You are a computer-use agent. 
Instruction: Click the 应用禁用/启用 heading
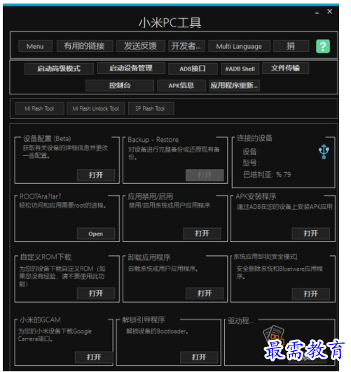tap(150, 196)
